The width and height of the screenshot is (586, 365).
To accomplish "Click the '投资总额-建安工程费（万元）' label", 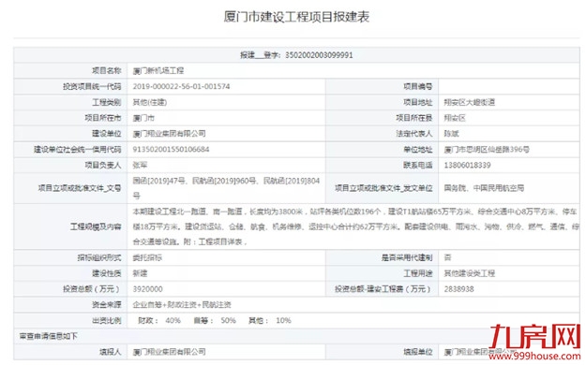I will click(x=383, y=289).
